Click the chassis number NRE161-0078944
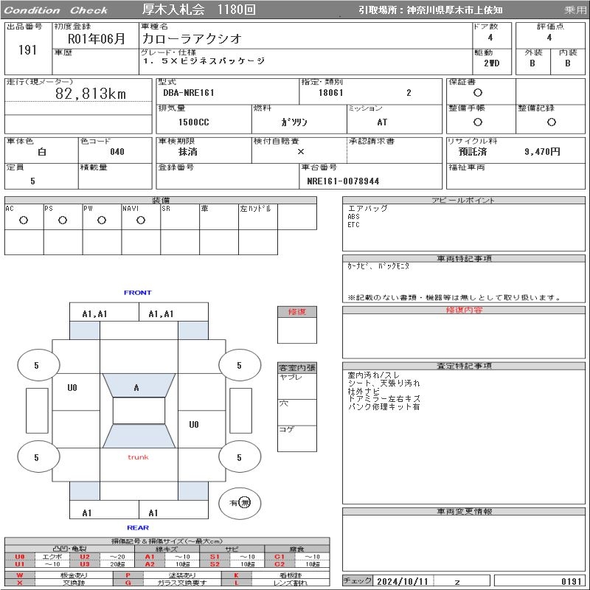This screenshot has height=590, width=590. tap(343, 181)
